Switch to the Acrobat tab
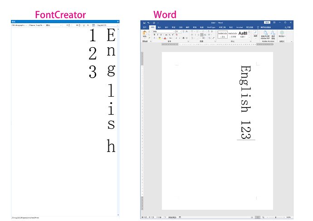This screenshot has height=221, width=313. [240, 27]
